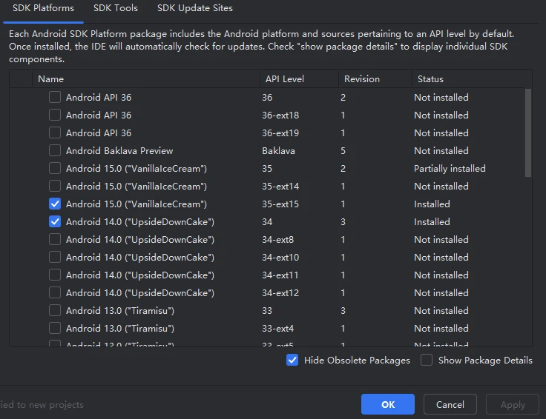Click the '33-ext4' API level cell
This screenshot has width=546, height=419.
click(277, 329)
